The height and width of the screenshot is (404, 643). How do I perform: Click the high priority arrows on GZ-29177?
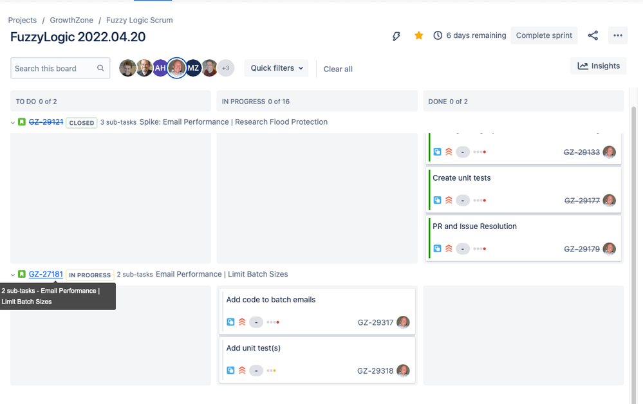tap(449, 200)
